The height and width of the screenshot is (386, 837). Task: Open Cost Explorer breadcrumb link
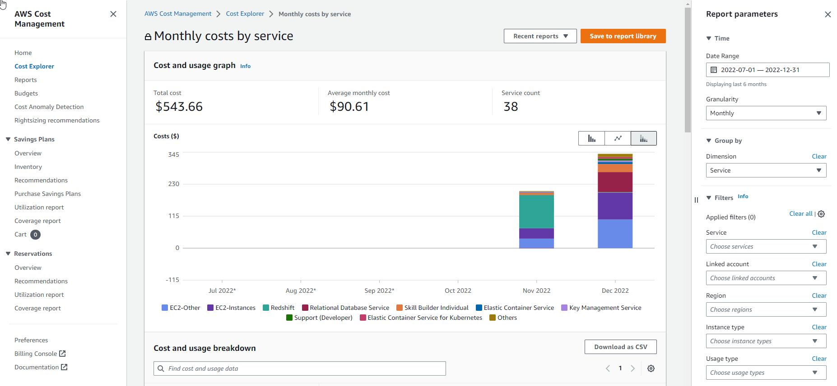[x=245, y=14]
